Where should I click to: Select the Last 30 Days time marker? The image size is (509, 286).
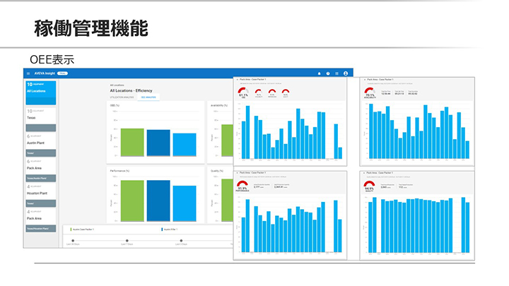coord(73,242)
